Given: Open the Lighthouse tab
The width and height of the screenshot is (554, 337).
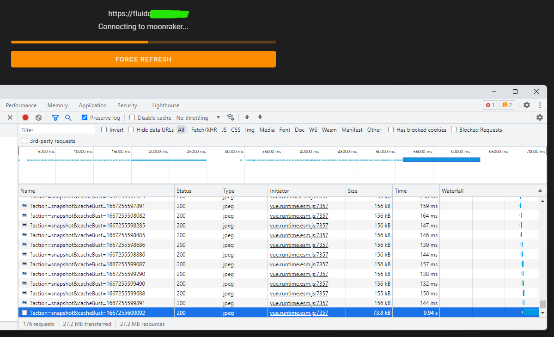Looking at the screenshot, I should coord(166,105).
